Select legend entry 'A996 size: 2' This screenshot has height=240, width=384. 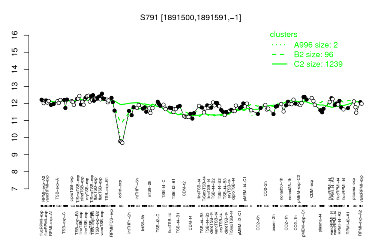316,45
